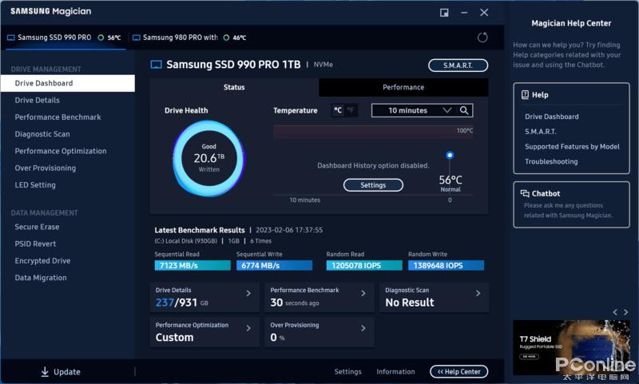
Task: Open the 10 minutes time range dropdown
Action: coord(415,110)
